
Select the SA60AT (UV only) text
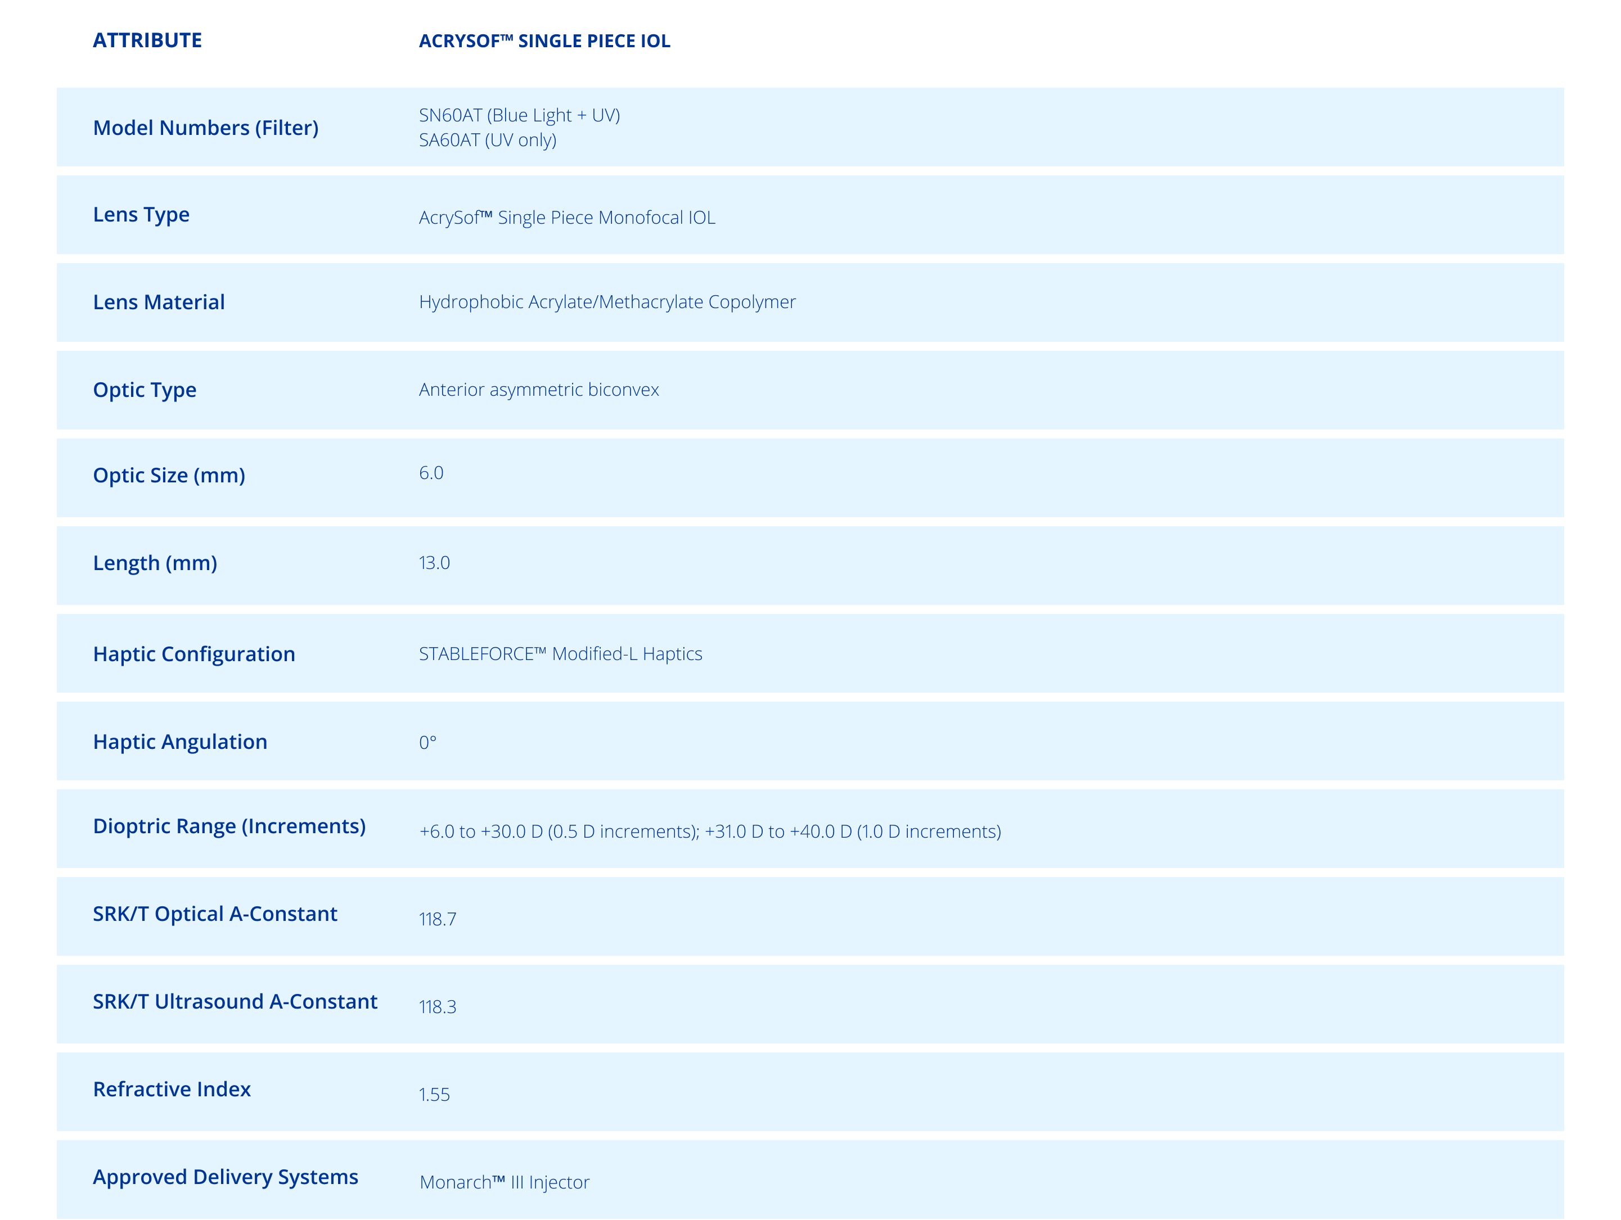[x=487, y=140]
